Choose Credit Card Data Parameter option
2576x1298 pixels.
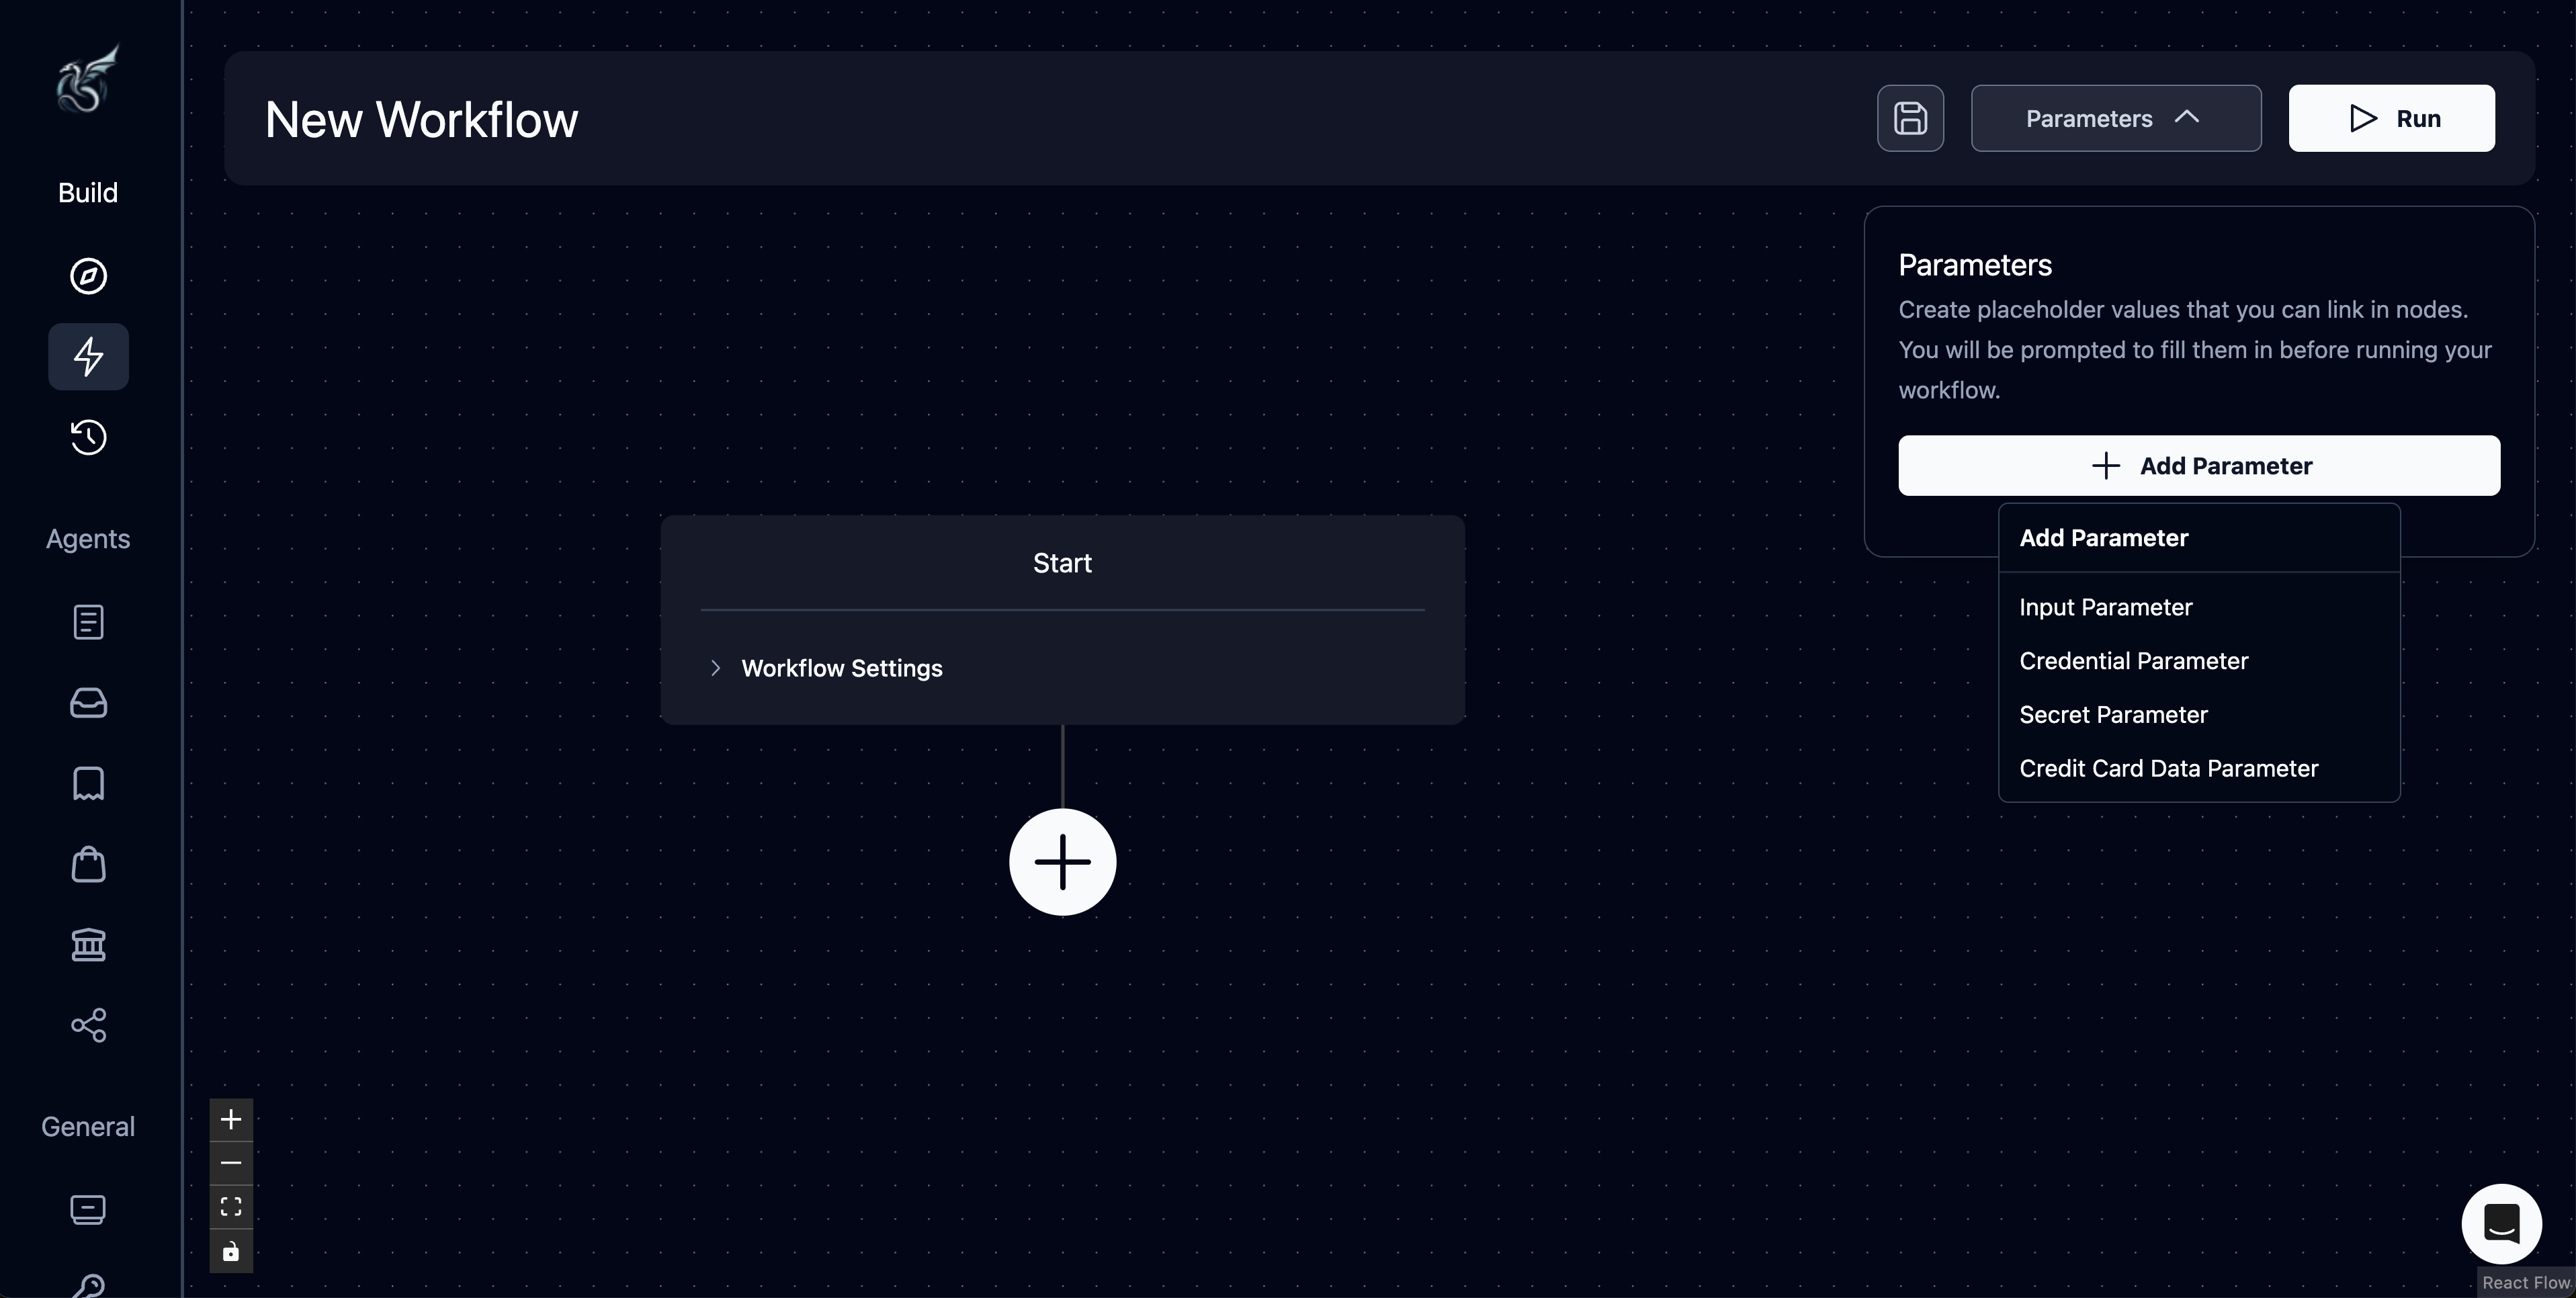coord(2168,767)
